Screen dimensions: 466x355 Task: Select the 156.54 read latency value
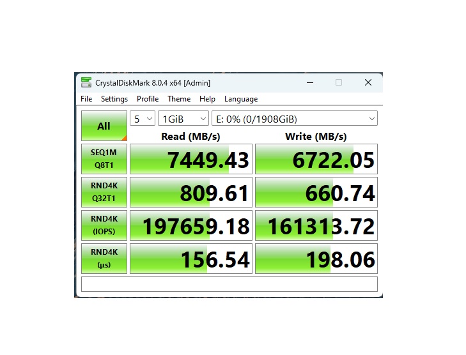point(191,259)
